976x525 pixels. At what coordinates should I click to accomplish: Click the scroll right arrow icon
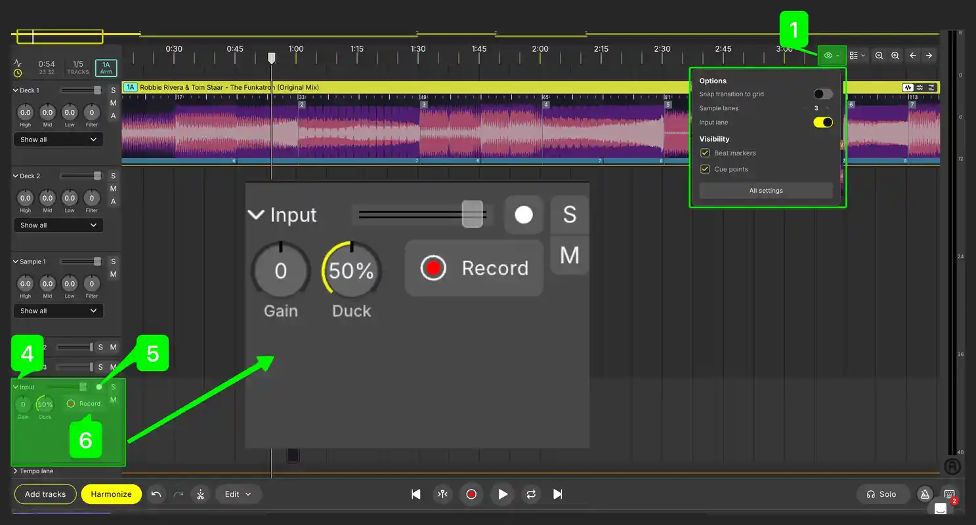[929, 56]
